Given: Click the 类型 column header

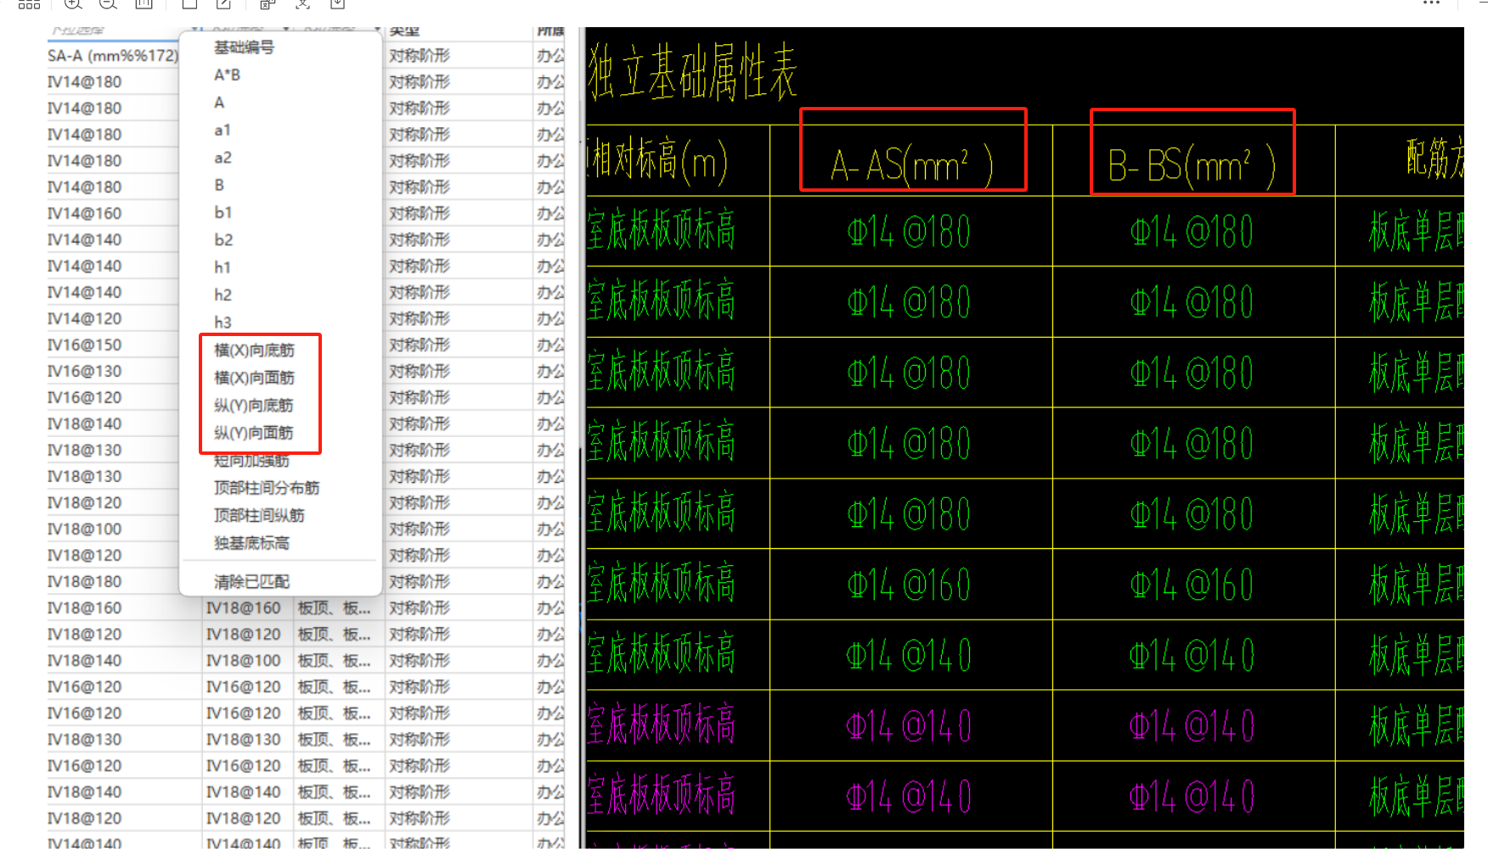Looking at the screenshot, I should pos(404,31).
